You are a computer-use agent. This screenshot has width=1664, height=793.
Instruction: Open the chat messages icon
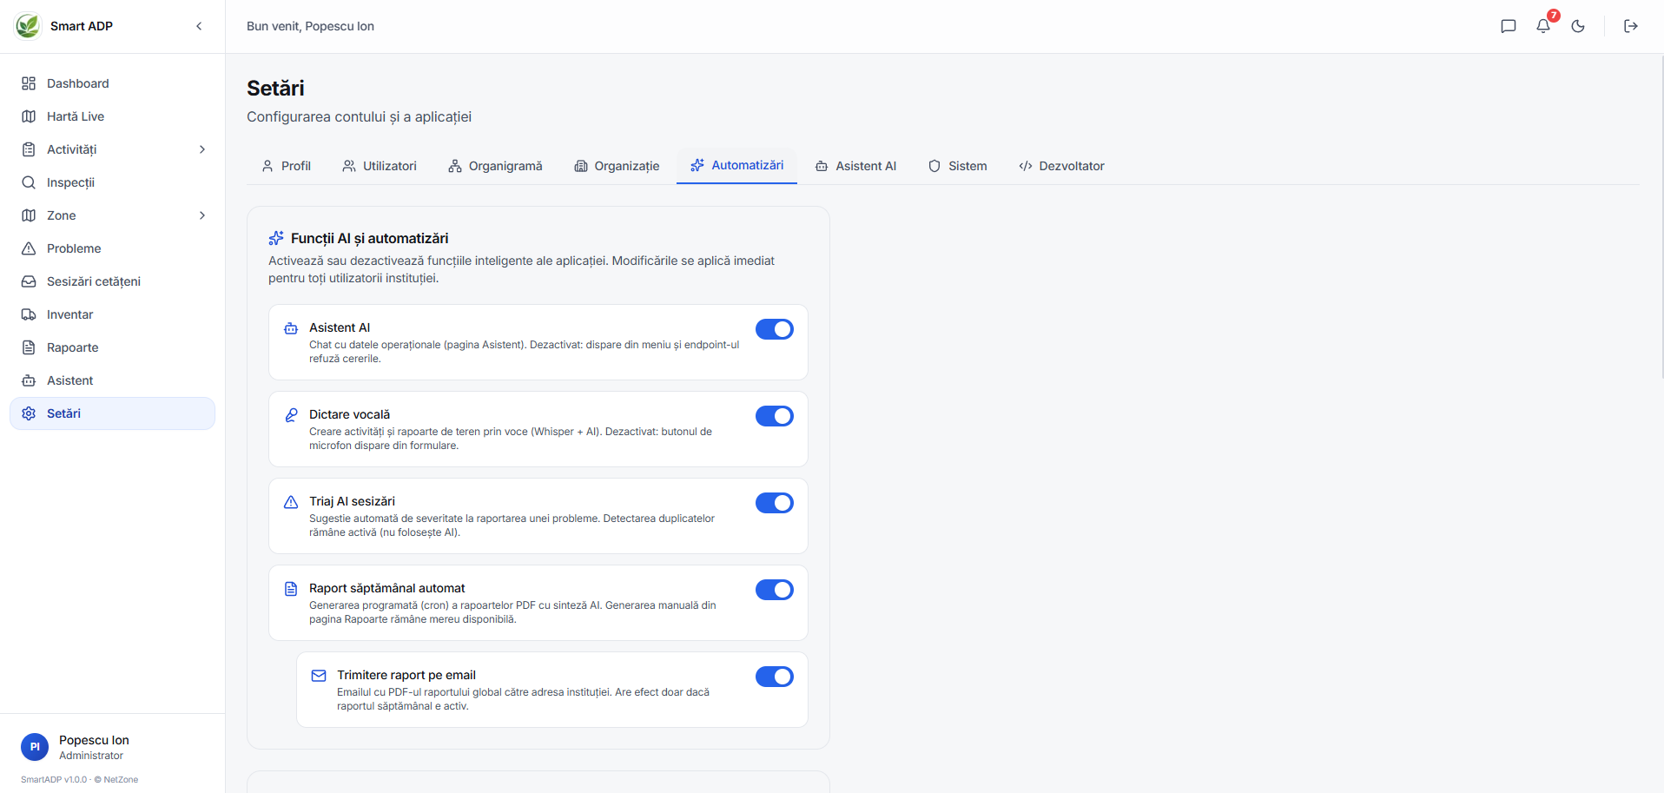pyautogui.click(x=1509, y=26)
